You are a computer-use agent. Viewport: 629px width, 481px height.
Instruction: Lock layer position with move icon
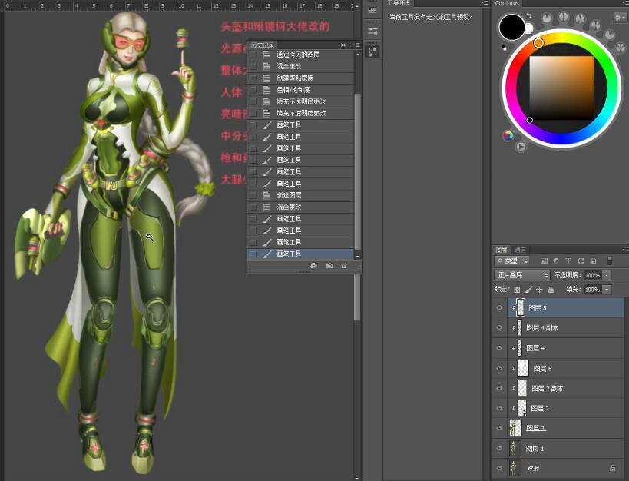click(540, 290)
